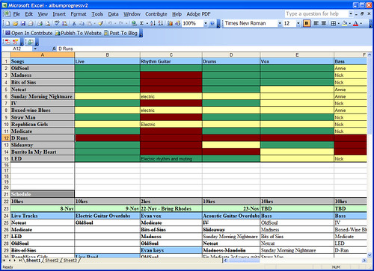The image size is (374, 271).
Task: Click Post To Blog button
Action: pyautogui.click(x=120, y=33)
